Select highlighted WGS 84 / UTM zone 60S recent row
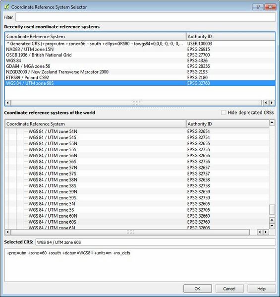Image resolution: width=280 pixels, height=297 pixels. 140,83
